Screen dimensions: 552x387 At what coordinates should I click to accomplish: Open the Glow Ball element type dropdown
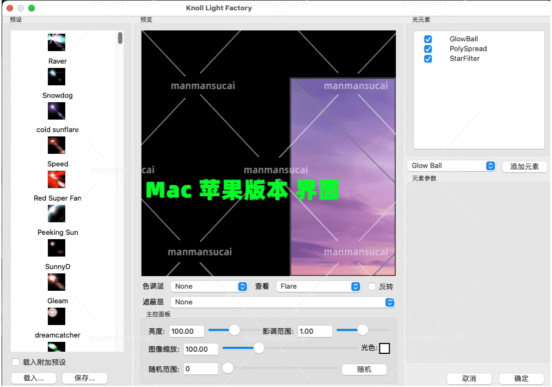pyautogui.click(x=451, y=166)
